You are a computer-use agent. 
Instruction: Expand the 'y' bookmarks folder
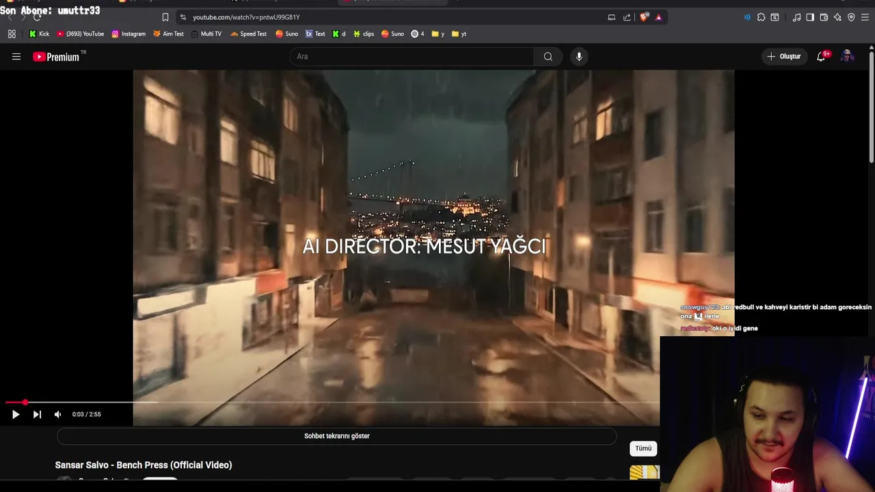coord(438,33)
